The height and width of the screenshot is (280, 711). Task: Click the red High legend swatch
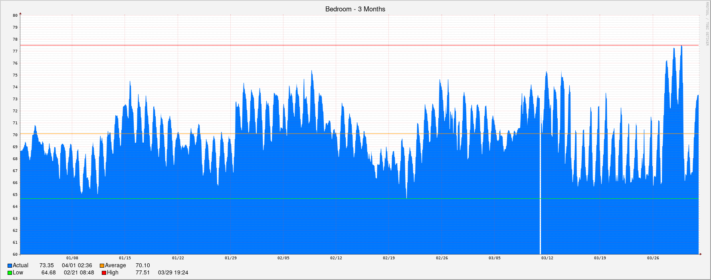click(104, 273)
